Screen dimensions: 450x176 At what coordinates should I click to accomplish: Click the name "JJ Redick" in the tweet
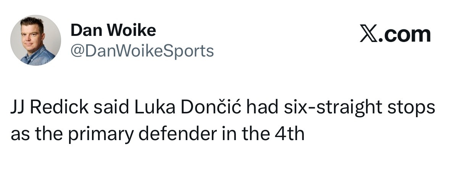[50, 107]
